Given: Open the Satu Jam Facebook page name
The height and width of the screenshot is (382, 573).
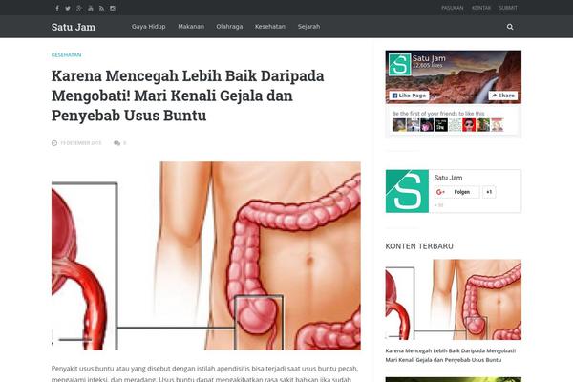Looking at the screenshot, I should pyautogui.click(x=429, y=58).
